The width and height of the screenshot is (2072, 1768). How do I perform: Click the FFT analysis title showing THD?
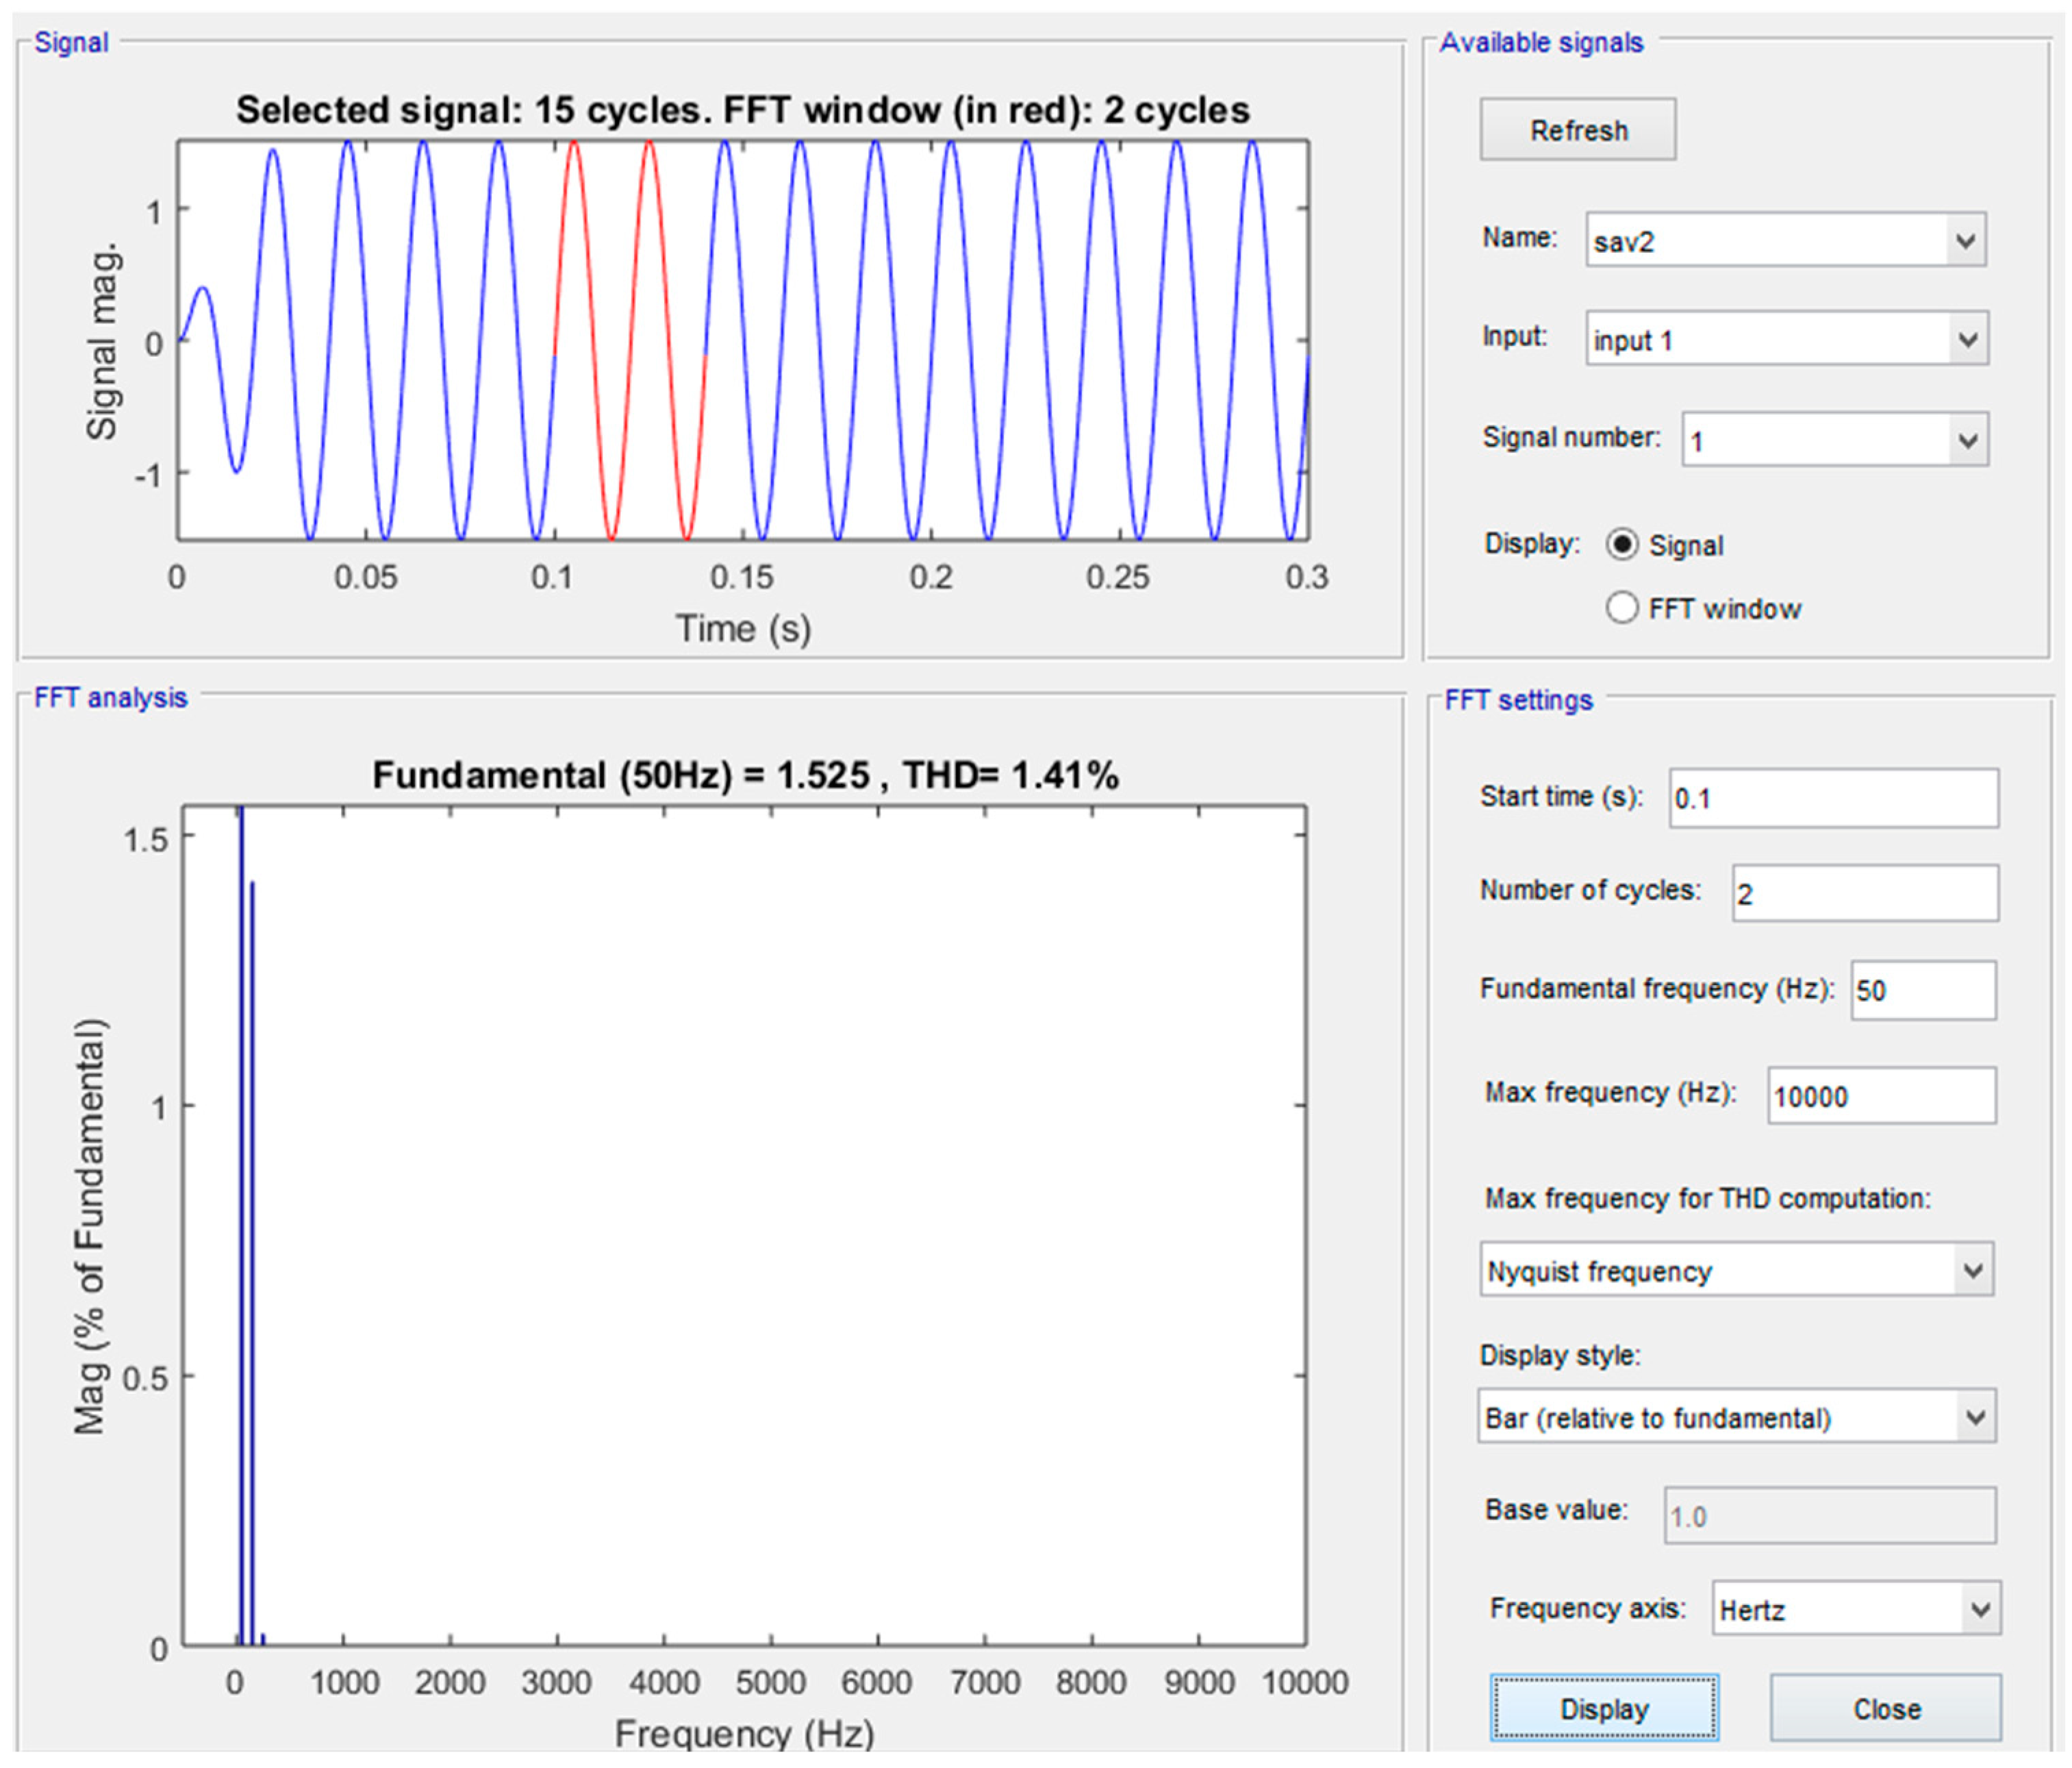click(744, 775)
